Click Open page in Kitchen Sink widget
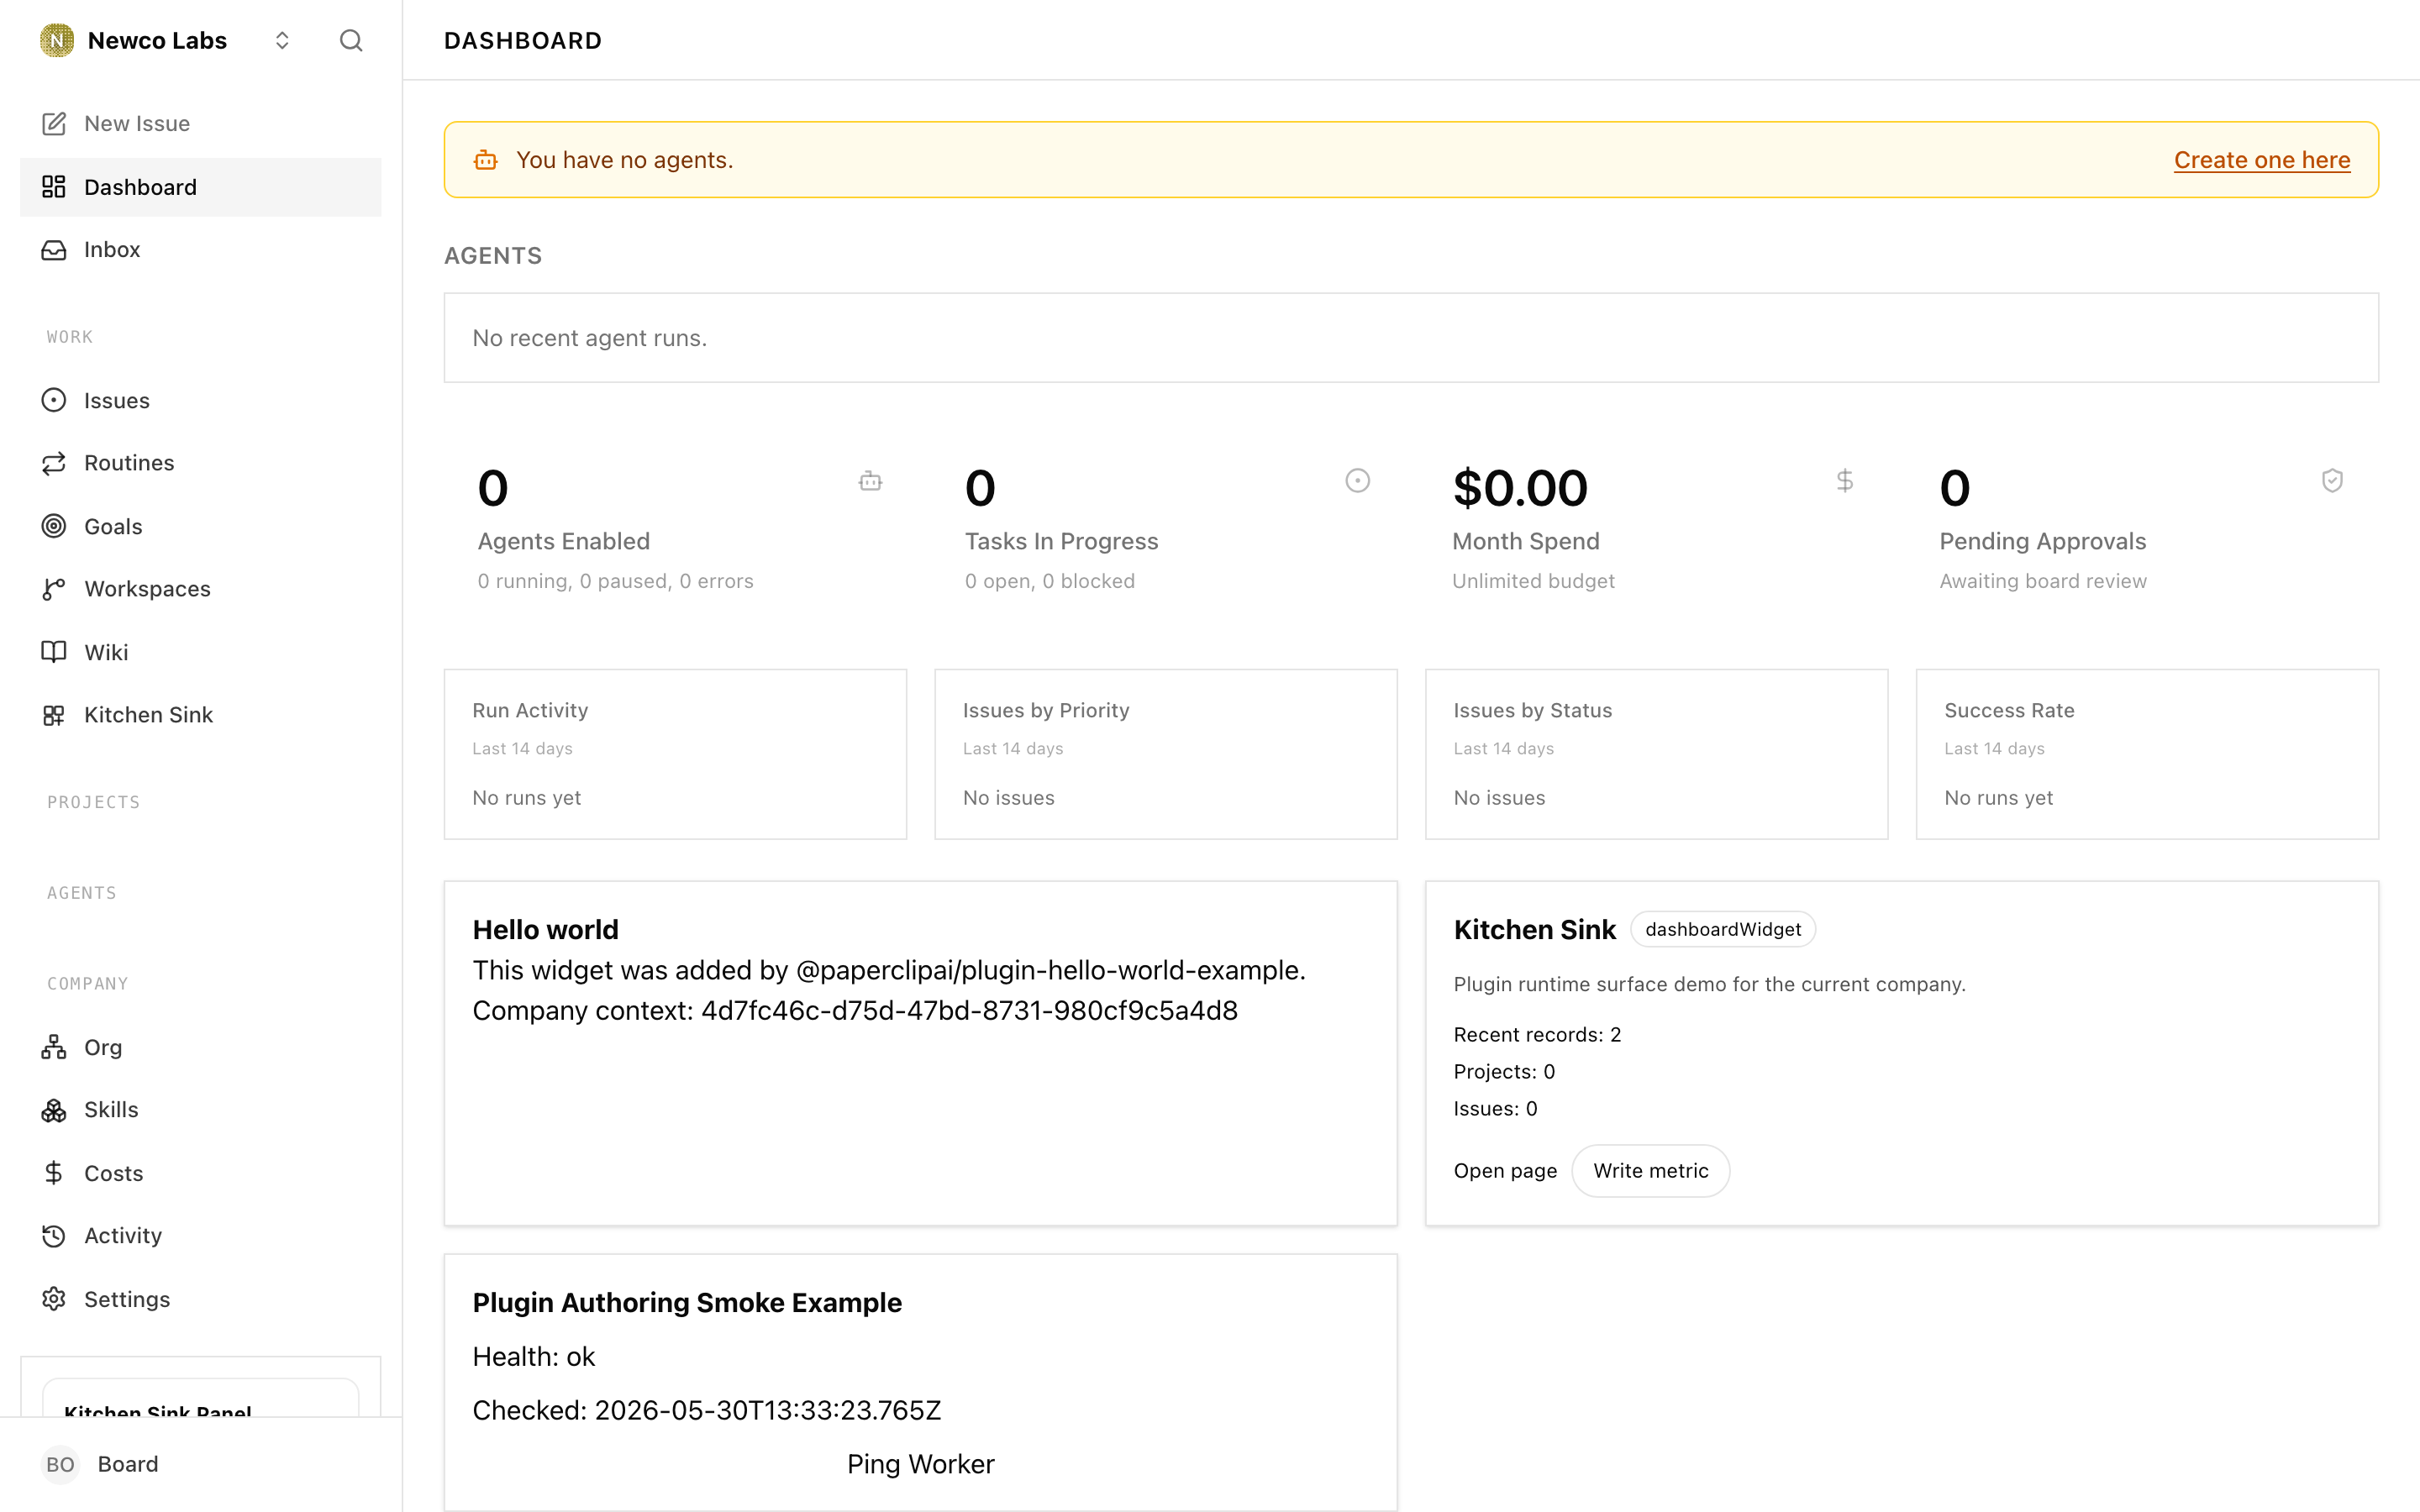 click(1505, 1171)
